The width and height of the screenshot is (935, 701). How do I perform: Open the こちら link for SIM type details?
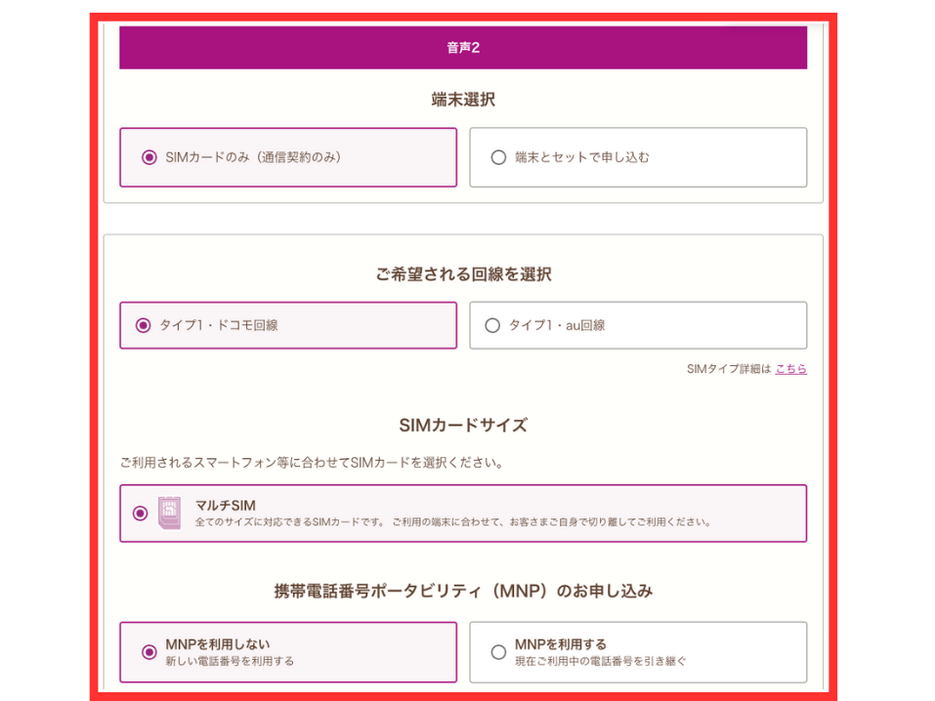pyautogui.click(x=791, y=369)
